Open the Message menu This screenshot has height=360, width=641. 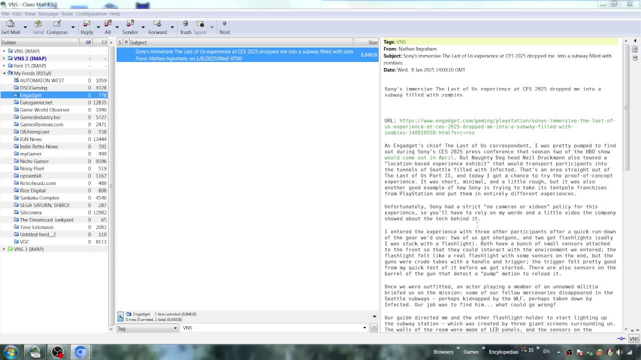point(48,13)
